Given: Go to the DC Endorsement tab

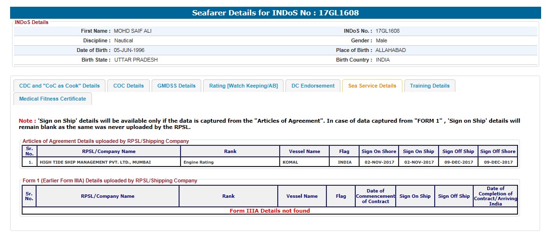Looking at the screenshot, I should 313,86.
